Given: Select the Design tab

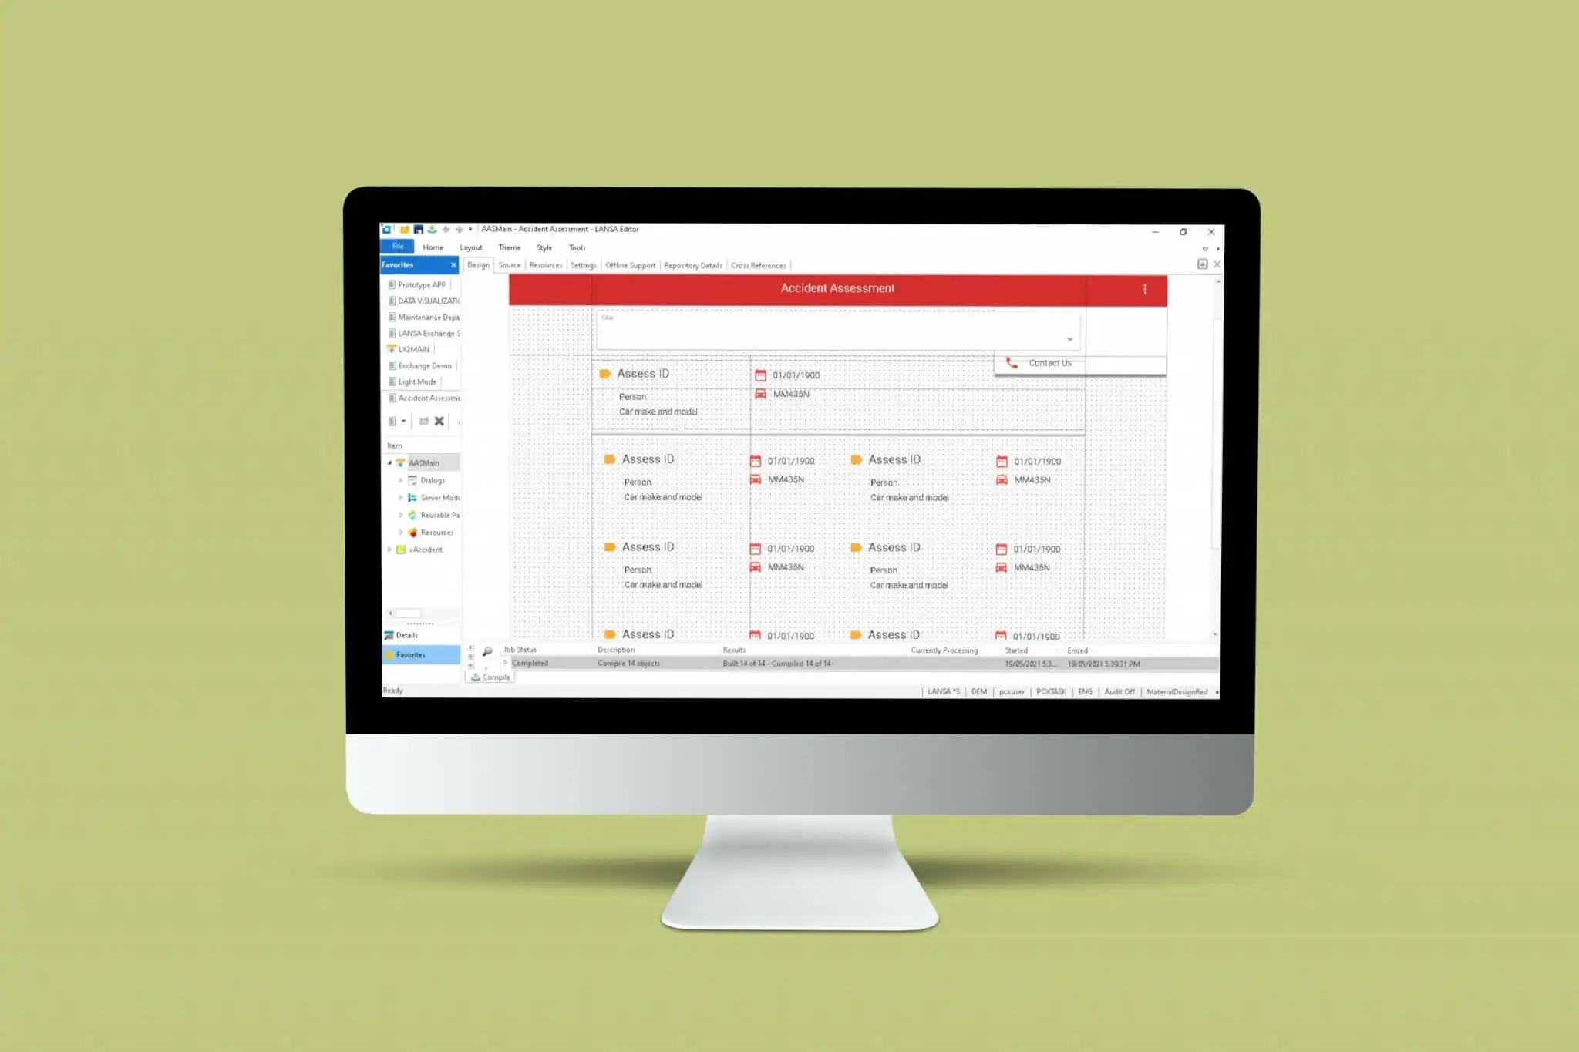Looking at the screenshot, I should pos(478,264).
